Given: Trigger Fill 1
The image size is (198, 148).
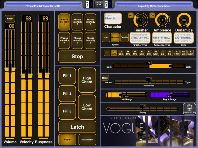Looking at the screenshot, I should point(67,76).
